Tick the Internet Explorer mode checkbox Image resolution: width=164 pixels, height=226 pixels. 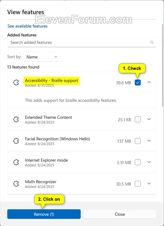(x=138, y=162)
